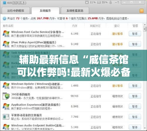The image size is (147, 131).
Task: Click the CPU usage icon showing 11%
Action: pos(87,2)
